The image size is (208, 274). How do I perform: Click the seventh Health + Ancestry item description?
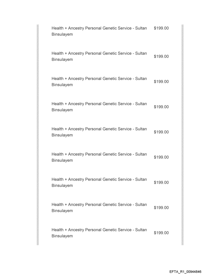point(99,183)
